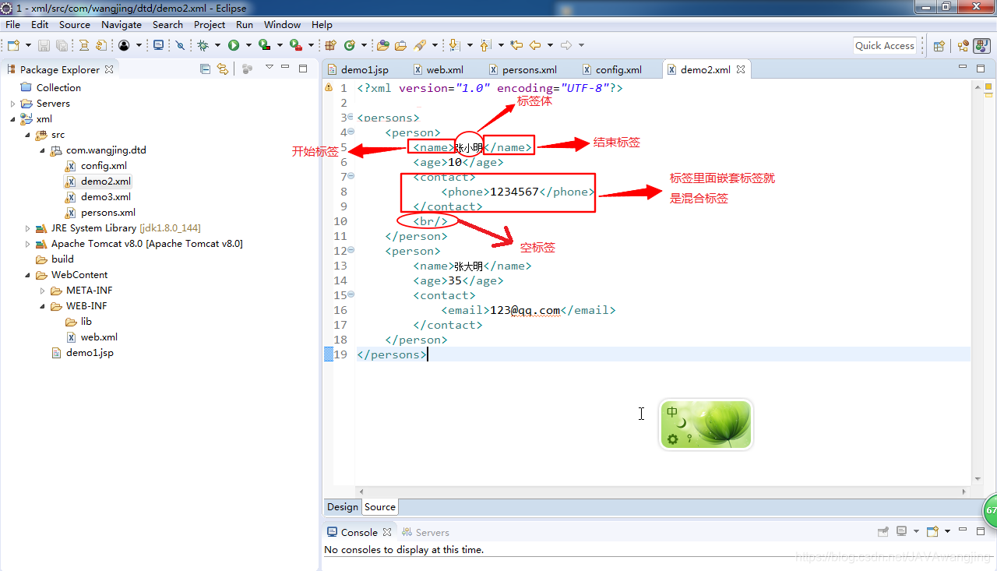Viewport: 997px width, 571px height.
Task: Expand the Servers project node
Action: (13, 104)
